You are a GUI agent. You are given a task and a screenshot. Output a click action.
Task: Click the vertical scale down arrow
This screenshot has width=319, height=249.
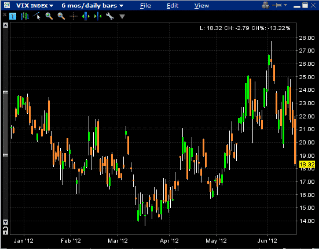5,222
